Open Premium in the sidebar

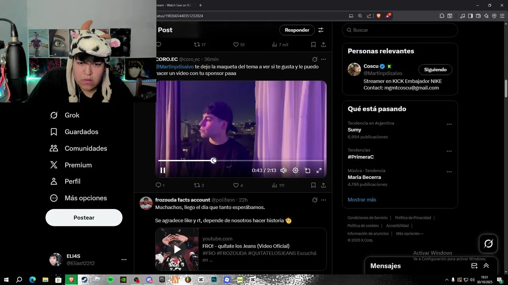(x=71, y=165)
